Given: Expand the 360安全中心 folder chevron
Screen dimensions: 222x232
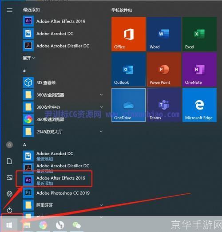Looking at the screenshot, I should [x=101, y=107].
